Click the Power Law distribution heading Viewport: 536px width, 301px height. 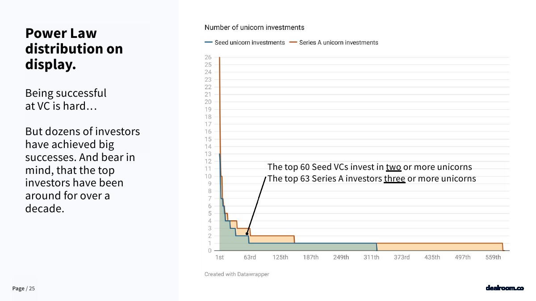coord(74,49)
